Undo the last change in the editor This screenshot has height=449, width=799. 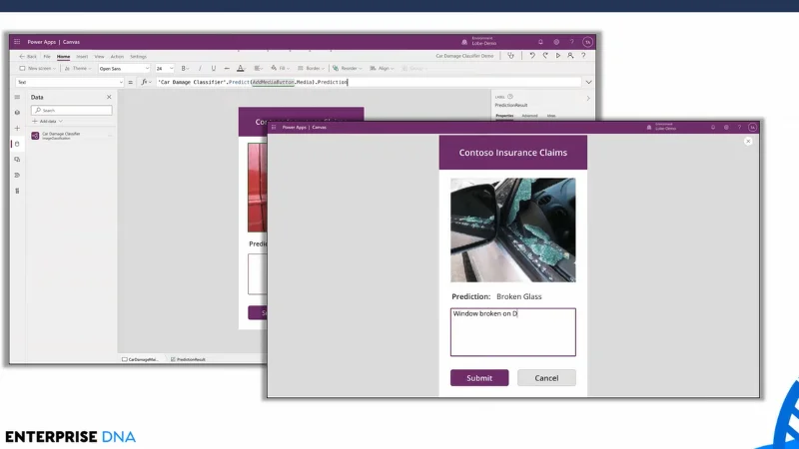click(x=532, y=56)
